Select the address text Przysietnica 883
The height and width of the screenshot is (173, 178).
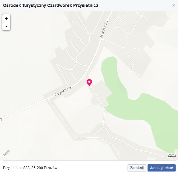tap(16, 168)
